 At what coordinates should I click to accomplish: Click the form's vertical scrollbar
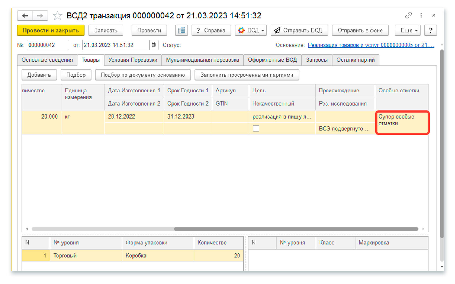[x=442, y=144]
